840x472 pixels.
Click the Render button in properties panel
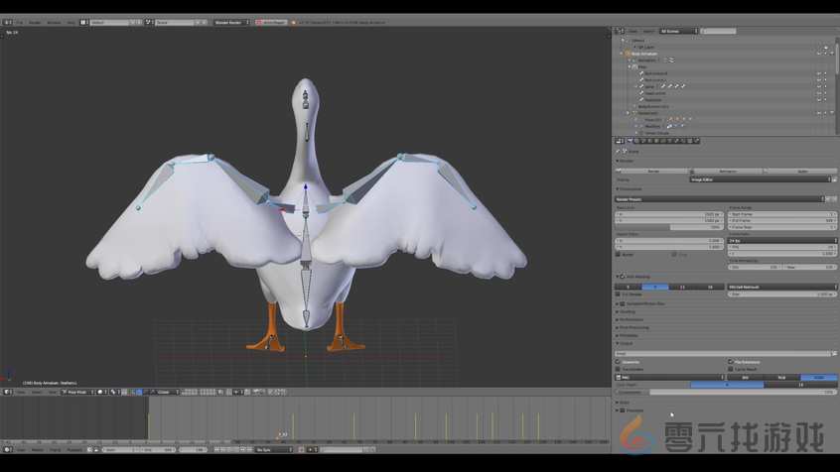point(651,171)
